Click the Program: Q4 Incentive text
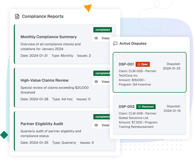This screenshot has height=161, width=195. [135, 84]
